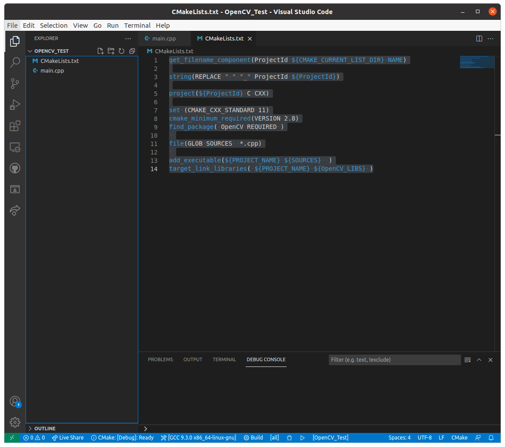Screen dimensions: 505x447
Task: Open the Selection menu
Action: click(x=54, y=26)
